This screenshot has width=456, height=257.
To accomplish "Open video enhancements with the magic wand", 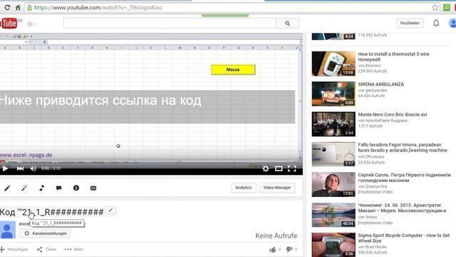I will coord(24,188).
